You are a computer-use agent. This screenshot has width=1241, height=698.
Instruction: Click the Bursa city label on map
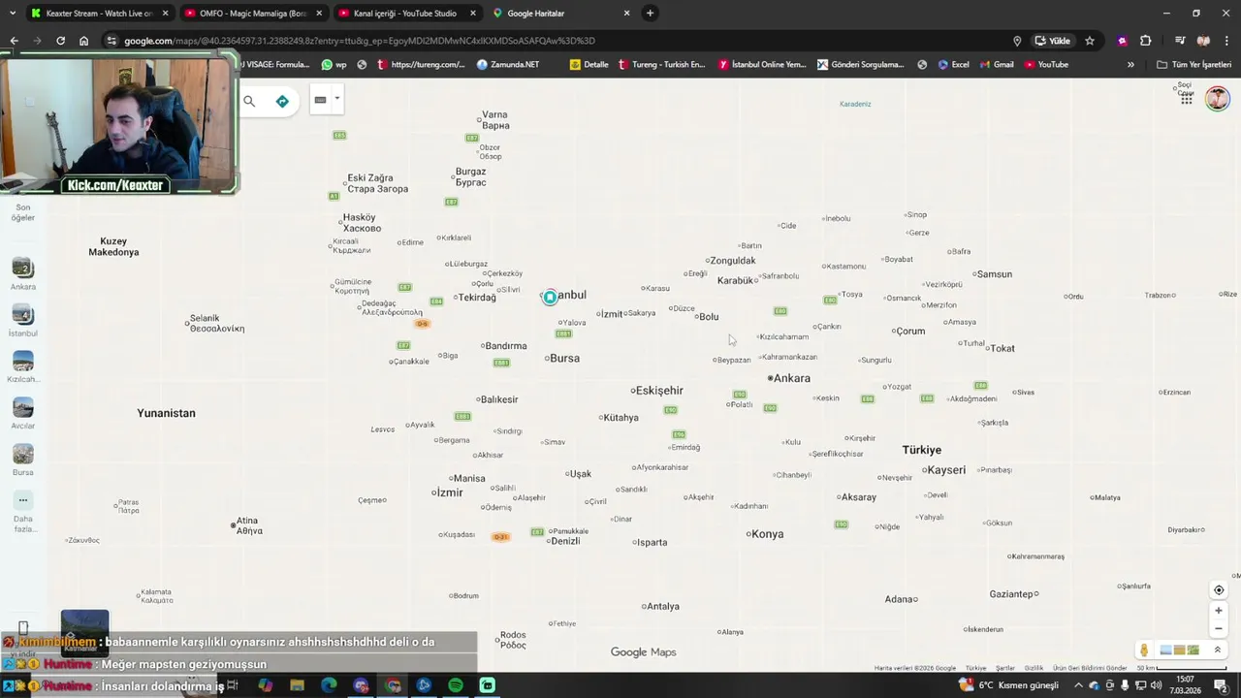tap(564, 359)
